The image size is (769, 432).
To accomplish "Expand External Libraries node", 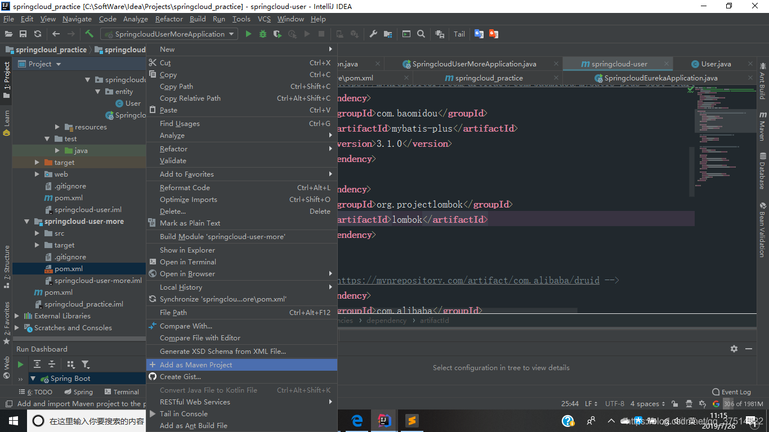I will coord(17,316).
